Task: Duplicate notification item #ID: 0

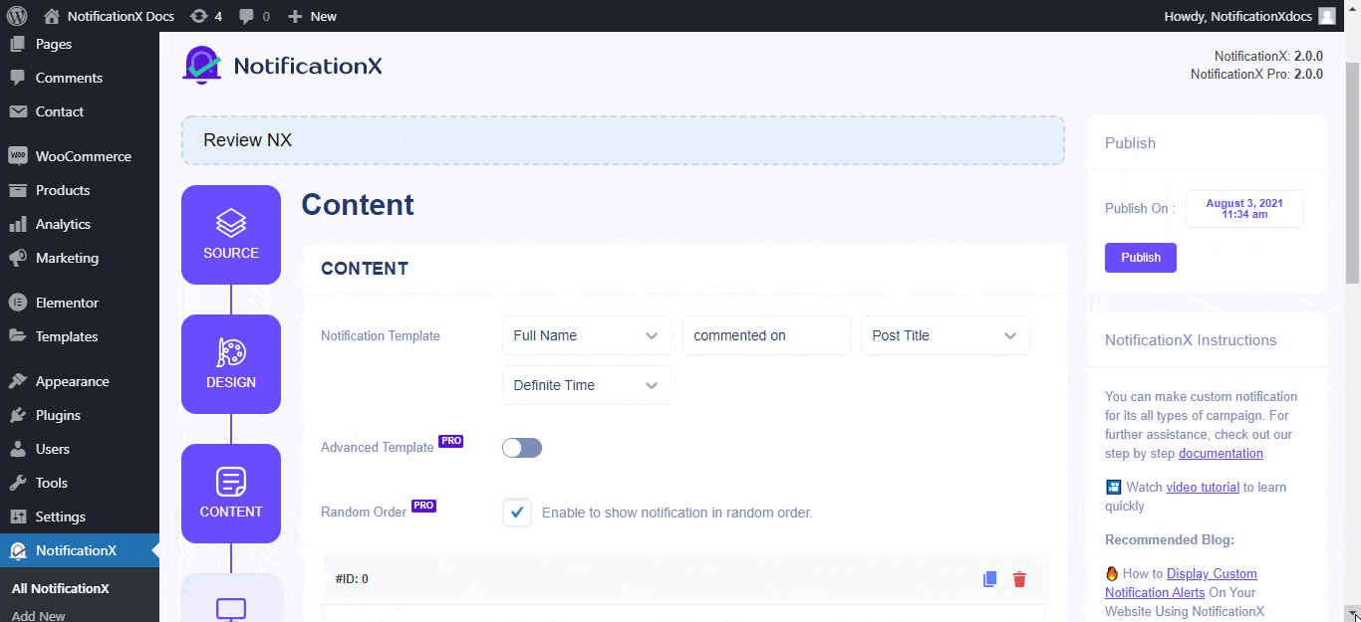Action: pyautogui.click(x=989, y=579)
